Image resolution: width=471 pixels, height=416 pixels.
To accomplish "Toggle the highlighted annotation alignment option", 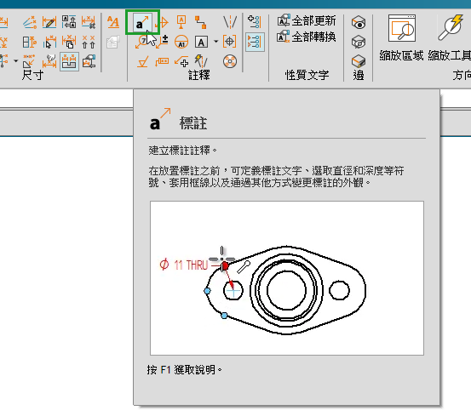I will click(255, 42).
